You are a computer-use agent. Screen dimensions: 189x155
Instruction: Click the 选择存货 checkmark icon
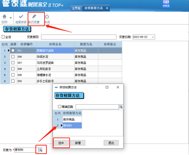[21, 16]
